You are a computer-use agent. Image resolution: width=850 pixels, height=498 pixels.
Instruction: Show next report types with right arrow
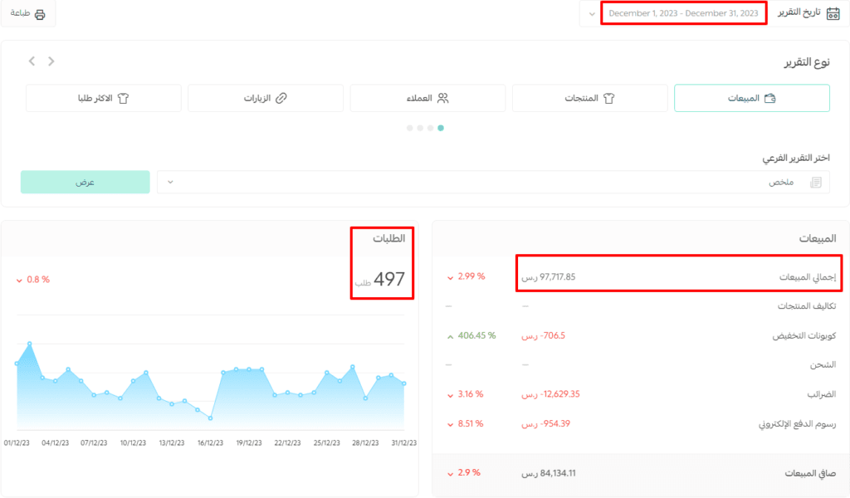tap(51, 61)
